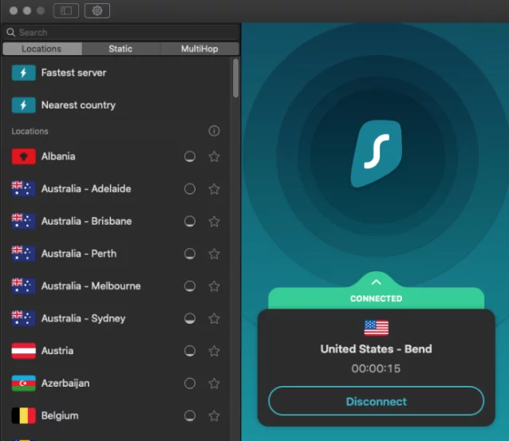Click the load indicator for Australia - Sydney
509x441 pixels.
pos(190,319)
